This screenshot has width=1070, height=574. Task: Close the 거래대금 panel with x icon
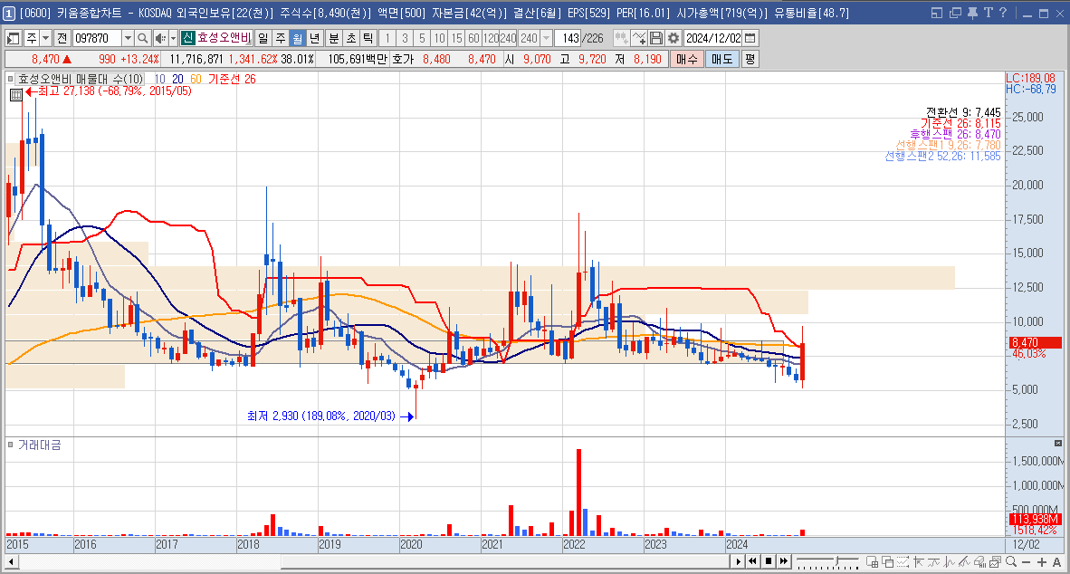click(1058, 443)
